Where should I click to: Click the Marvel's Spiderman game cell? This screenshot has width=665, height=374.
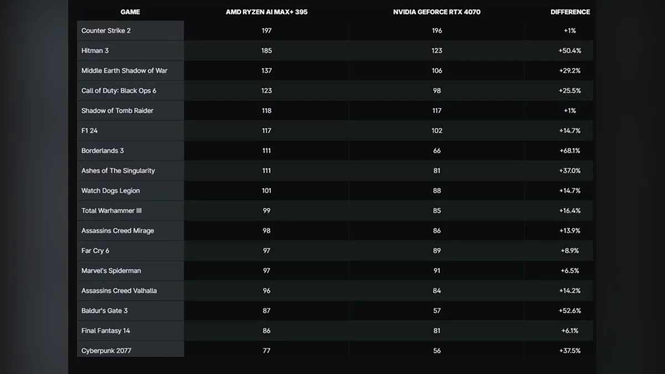pyautogui.click(x=111, y=270)
